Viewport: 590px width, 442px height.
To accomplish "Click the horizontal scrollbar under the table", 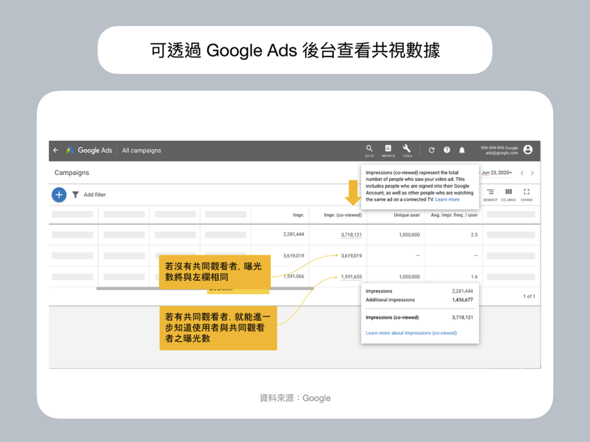I will pos(205,289).
